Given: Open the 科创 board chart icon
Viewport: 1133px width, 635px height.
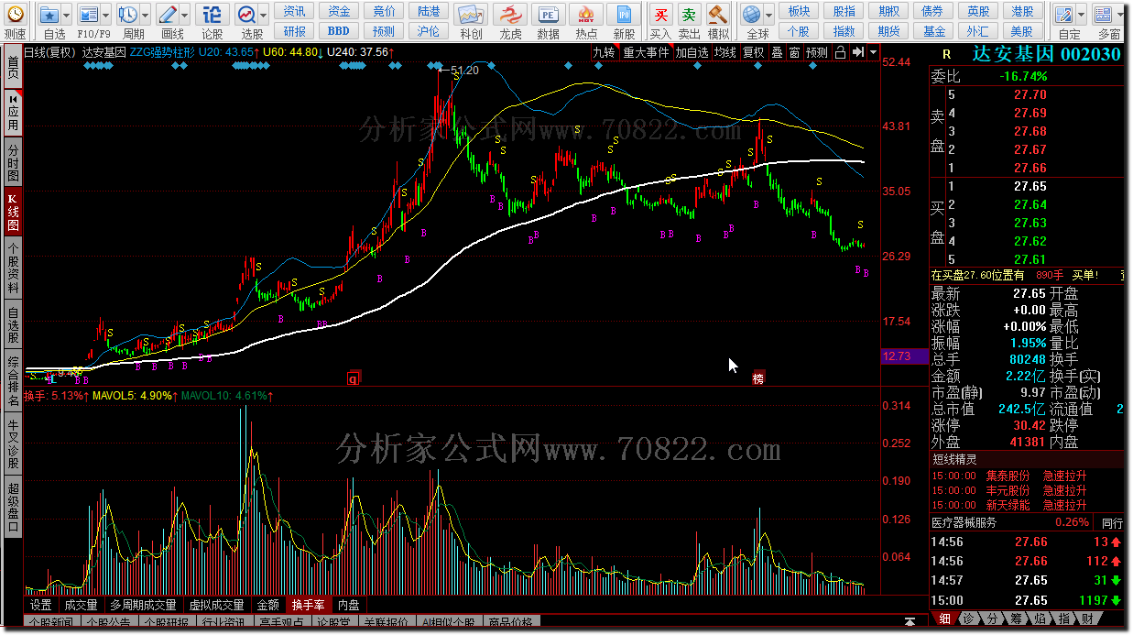Looking at the screenshot, I should pos(471,15).
